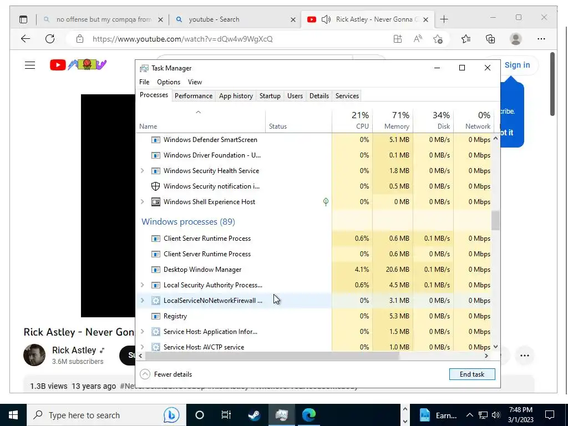Sort processes by Name column header
This screenshot has width=568, height=426.
[x=201, y=120]
